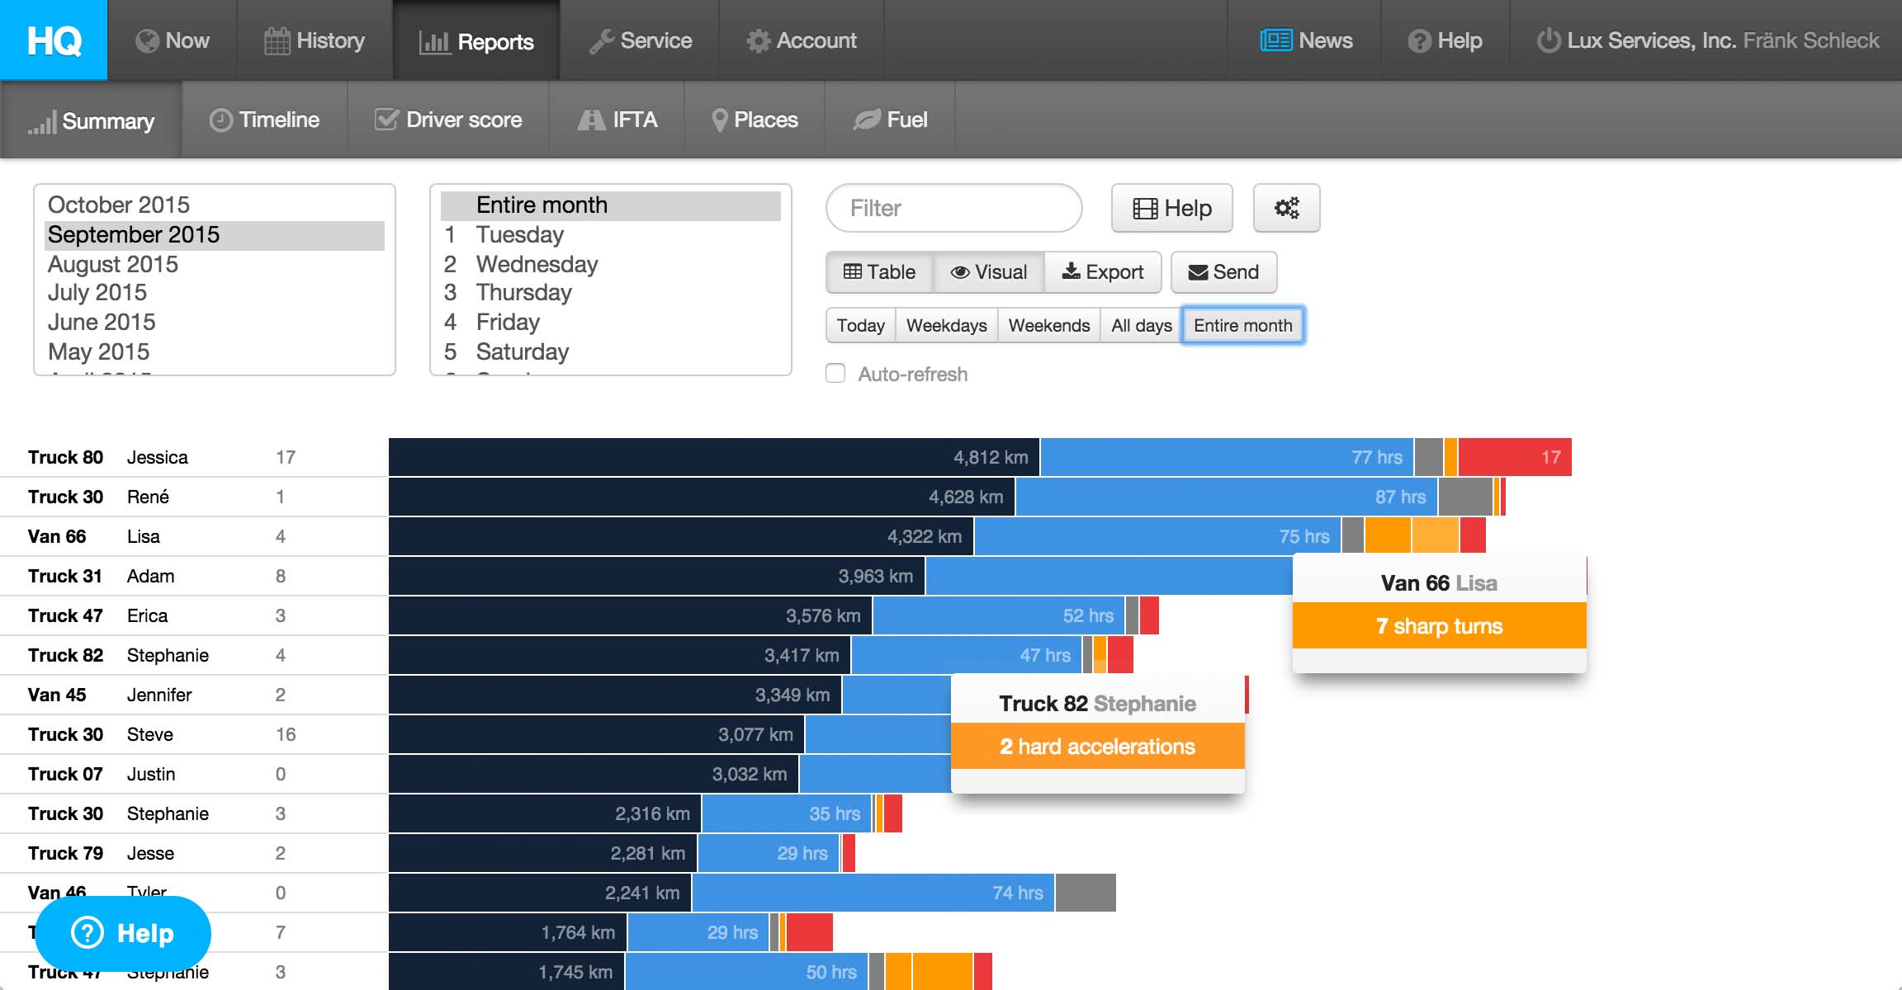
Task: Open the IFTA road report
Action: click(617, 120)
